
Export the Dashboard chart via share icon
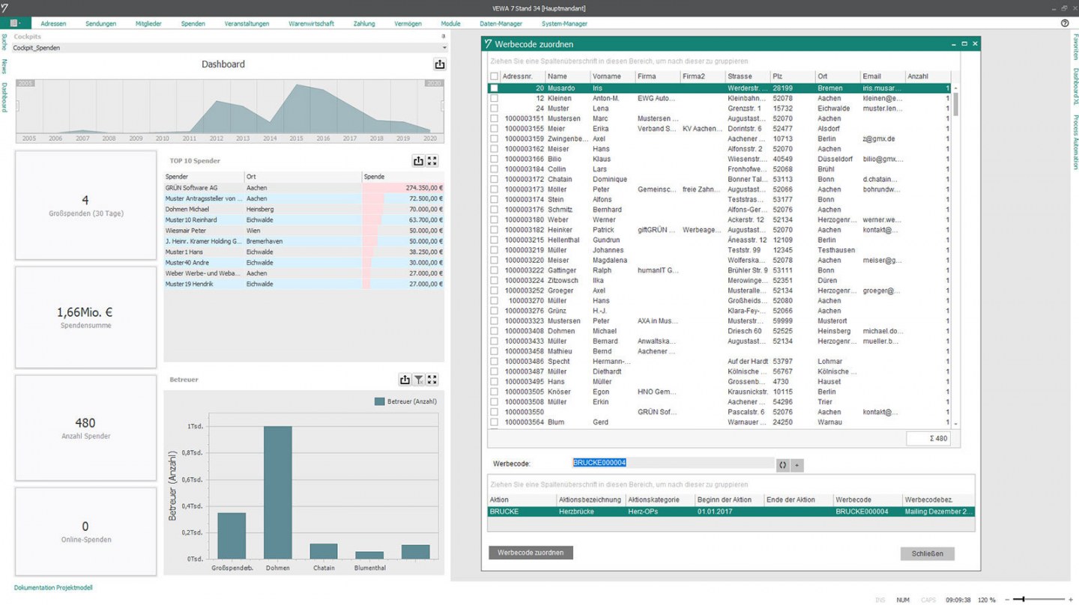click(x=440, y=64)
